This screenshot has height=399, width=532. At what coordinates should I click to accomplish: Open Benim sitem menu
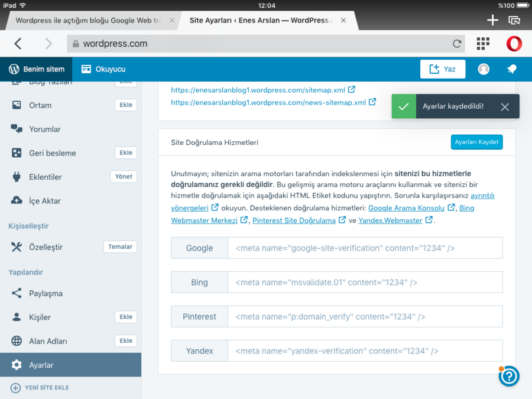[x=36, y=69]
